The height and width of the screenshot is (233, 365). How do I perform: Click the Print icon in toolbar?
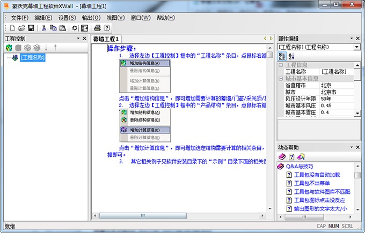point(97,28)
